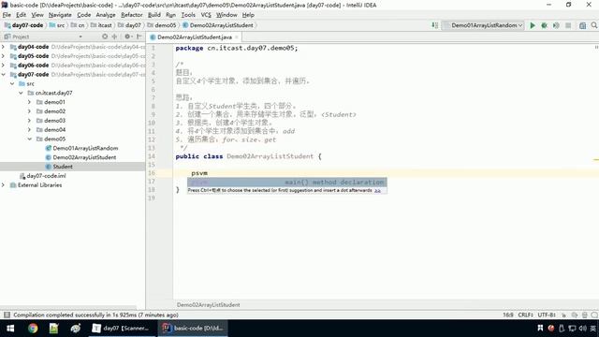This screenshot has height=337, width=599.
Task: Open Windows Start button
Action: pyautogui.click(x=10, y=329)
